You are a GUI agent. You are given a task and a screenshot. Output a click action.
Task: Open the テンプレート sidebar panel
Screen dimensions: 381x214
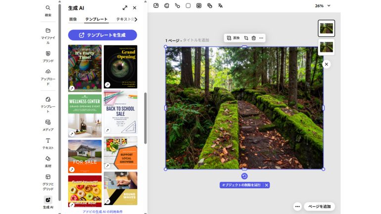coord(48,105)
